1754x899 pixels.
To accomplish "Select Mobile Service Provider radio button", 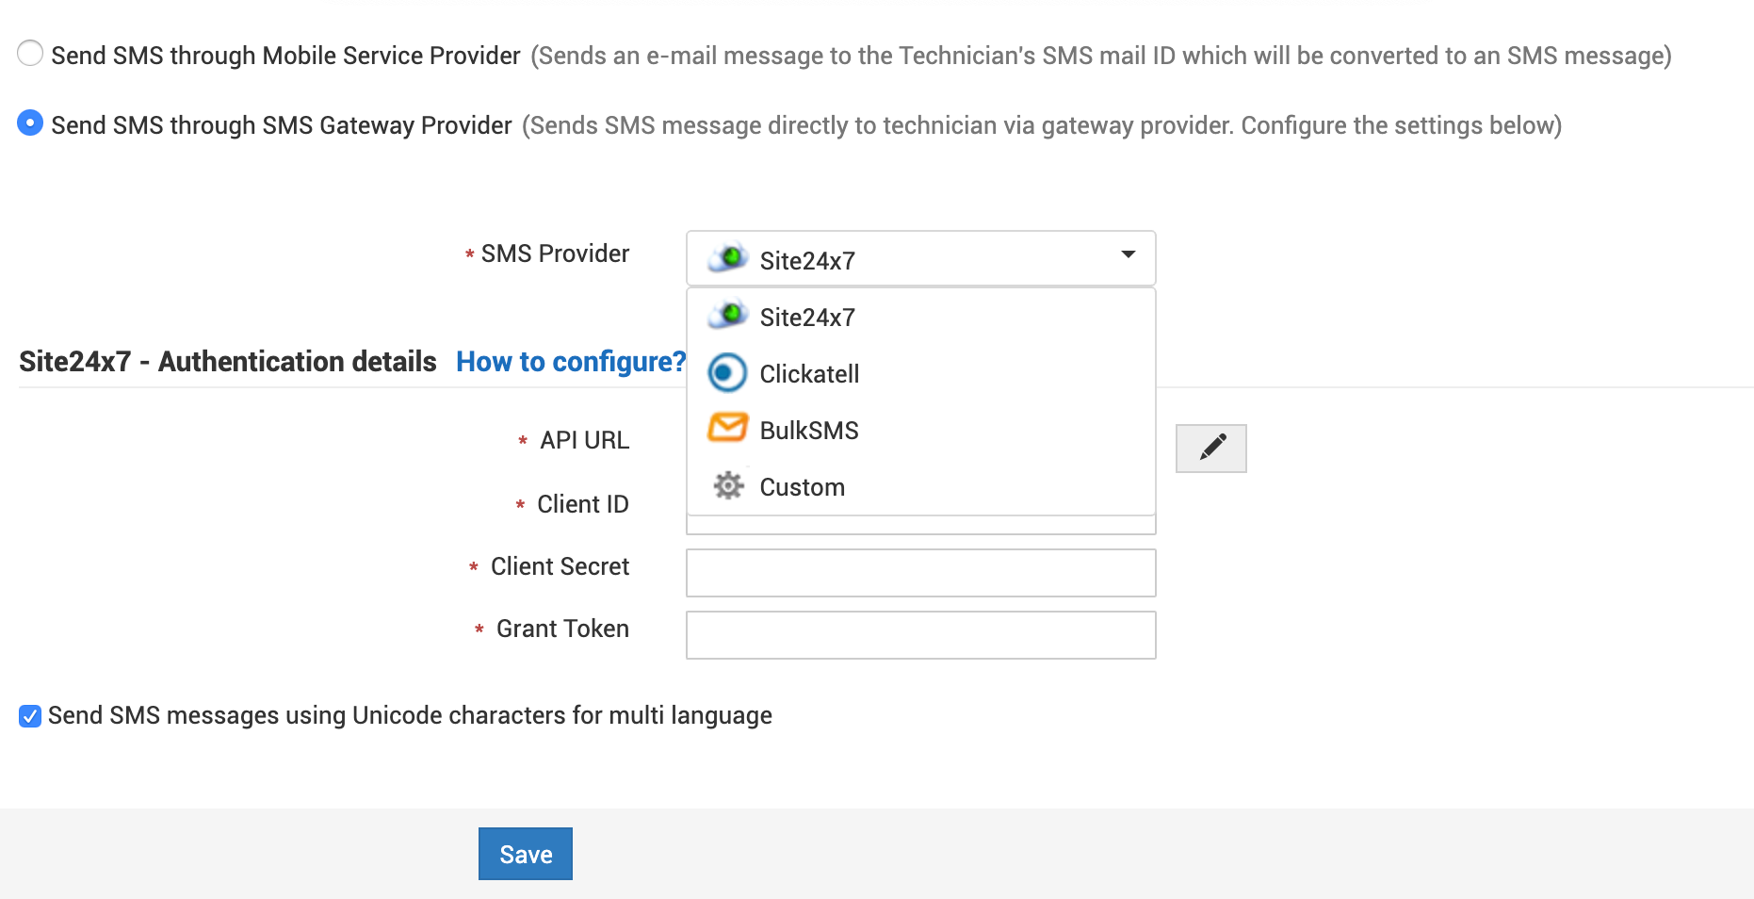I will point(30,53).
